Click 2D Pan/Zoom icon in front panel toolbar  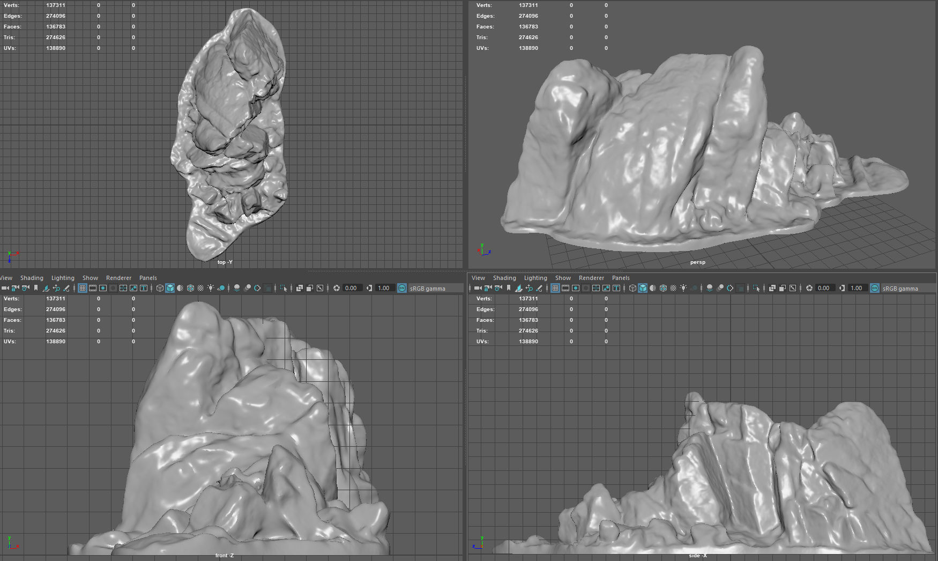(x=56, y=288)
